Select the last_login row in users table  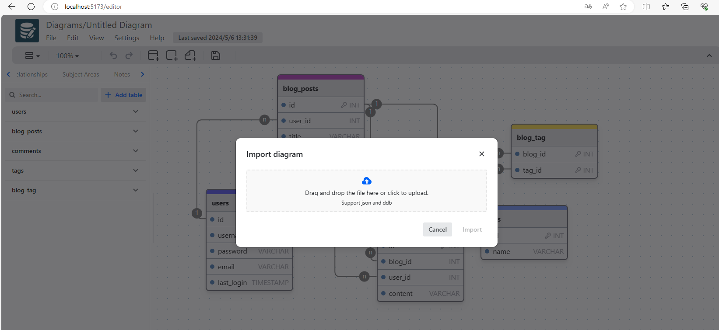point(249,282)
